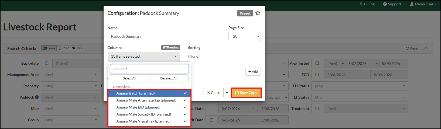This screenshot has width=441, height=129.
Task: Click the Preset badge in the dialog header
Action: pyautogui.click(x=245, y=13)
